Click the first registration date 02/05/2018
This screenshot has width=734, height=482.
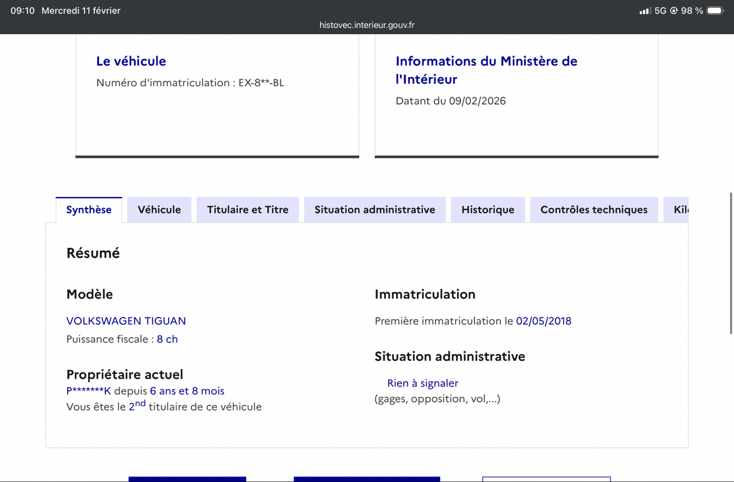tap(543, 321)
